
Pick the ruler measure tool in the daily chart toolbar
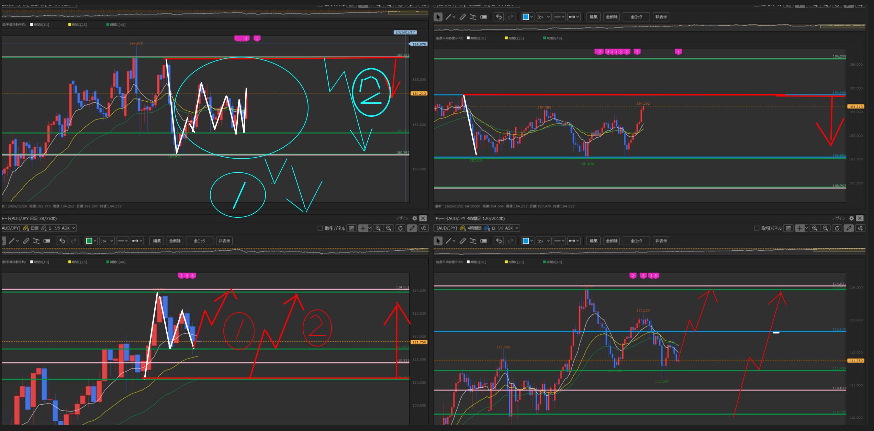[26, 241]
